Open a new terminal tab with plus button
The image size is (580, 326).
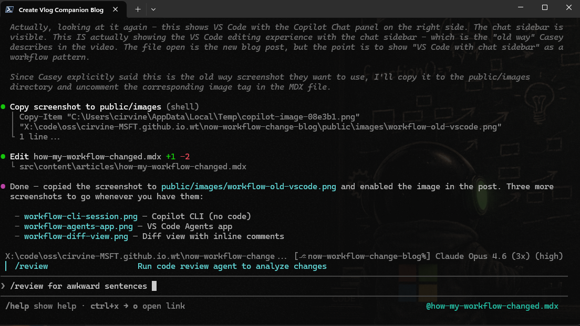(138, 9)
